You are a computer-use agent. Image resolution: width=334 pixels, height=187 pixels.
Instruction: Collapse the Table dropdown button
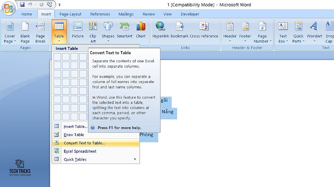click(x=59, y=32)
